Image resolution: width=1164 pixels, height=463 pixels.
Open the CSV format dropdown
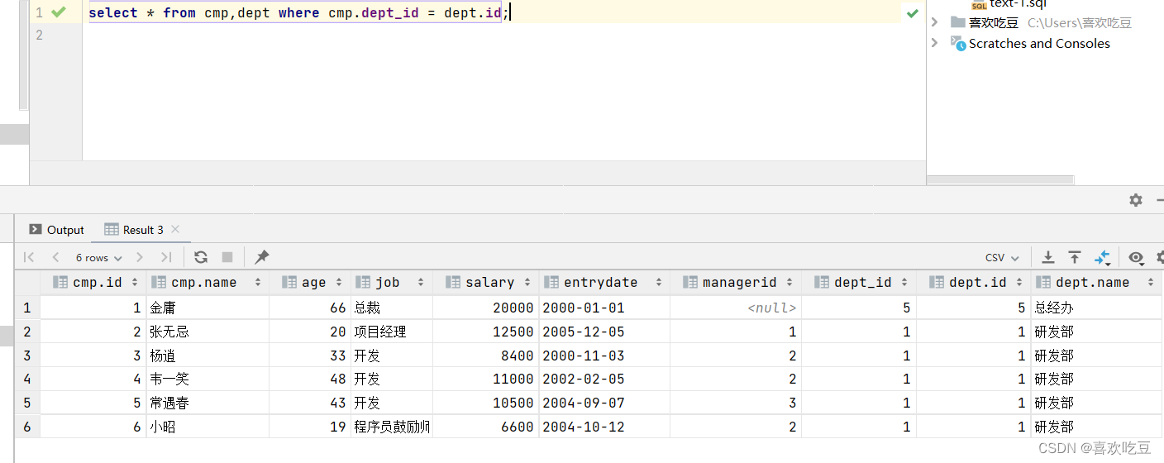click(1002, 258)
